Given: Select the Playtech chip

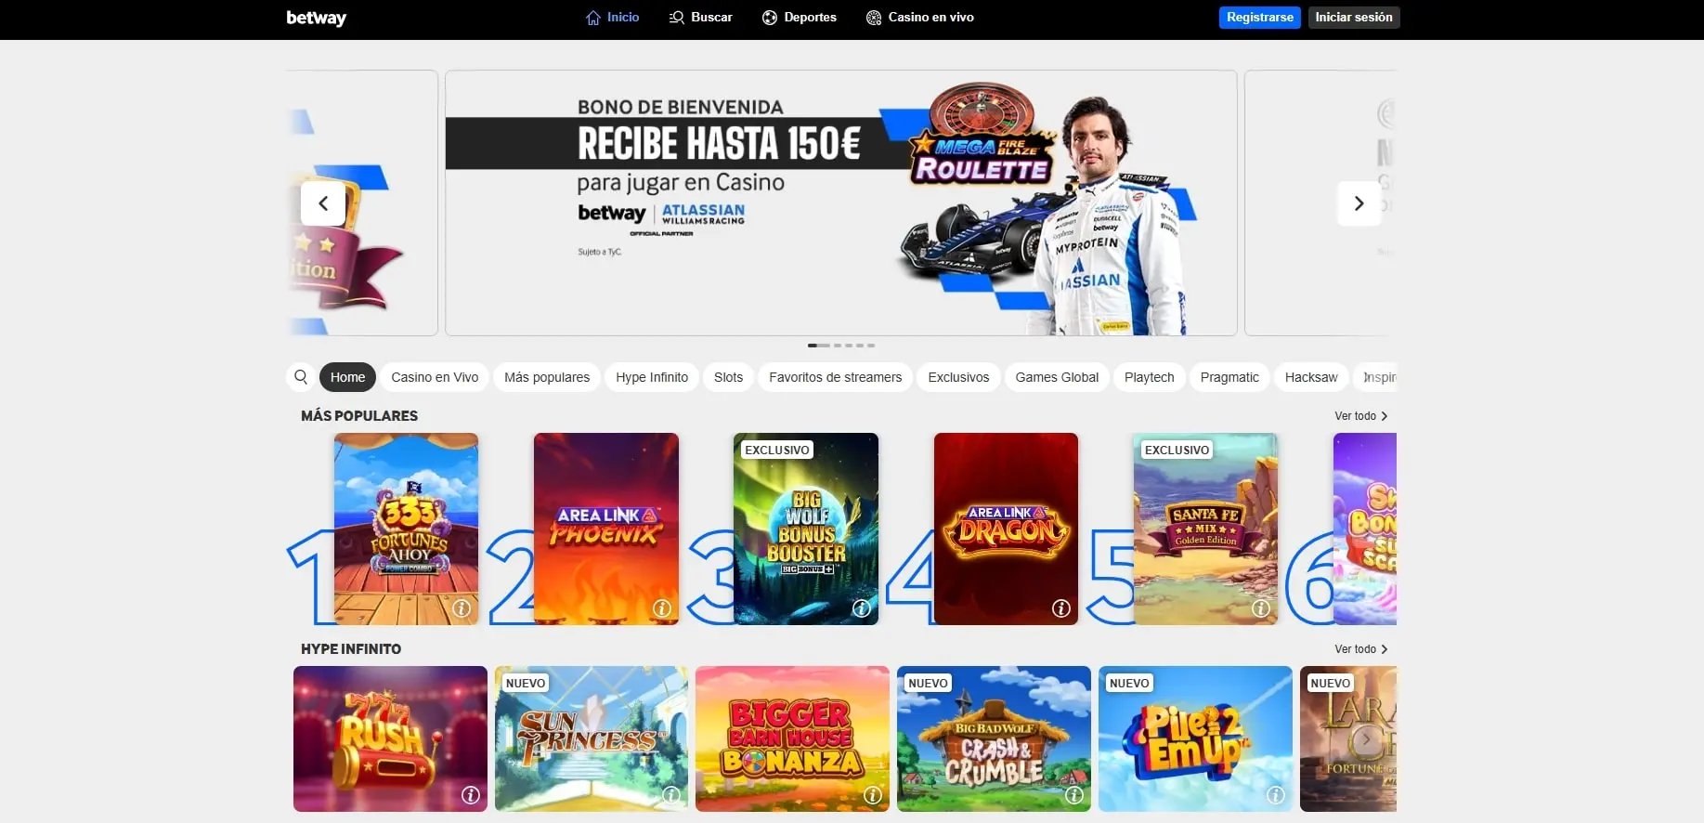Looking at the screenshot, I should 1150,377.
